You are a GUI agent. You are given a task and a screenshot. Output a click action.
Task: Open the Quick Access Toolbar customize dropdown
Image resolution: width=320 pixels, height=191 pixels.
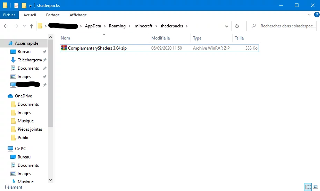click(x=30, y=6)
